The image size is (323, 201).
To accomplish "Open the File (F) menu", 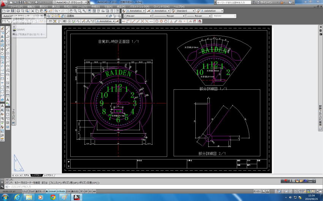I will 16,6.
